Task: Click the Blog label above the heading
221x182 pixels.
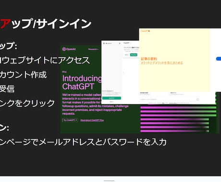Action: point(64,72)
